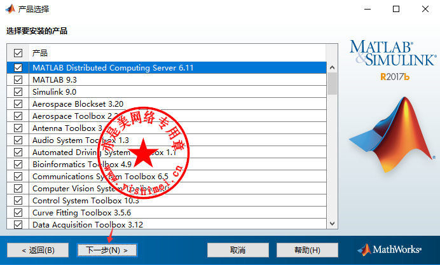The height and width of the screenshot is (265, 440).
Task: Click the product list scroll-down arrow
Action: [333, 224]
